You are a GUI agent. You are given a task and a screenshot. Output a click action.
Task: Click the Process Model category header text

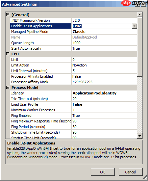click(25, 88)
